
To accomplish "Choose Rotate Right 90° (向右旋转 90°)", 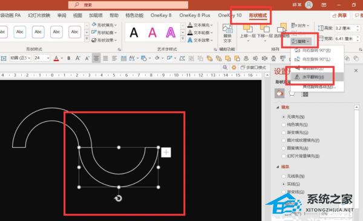I will (317, 50).
